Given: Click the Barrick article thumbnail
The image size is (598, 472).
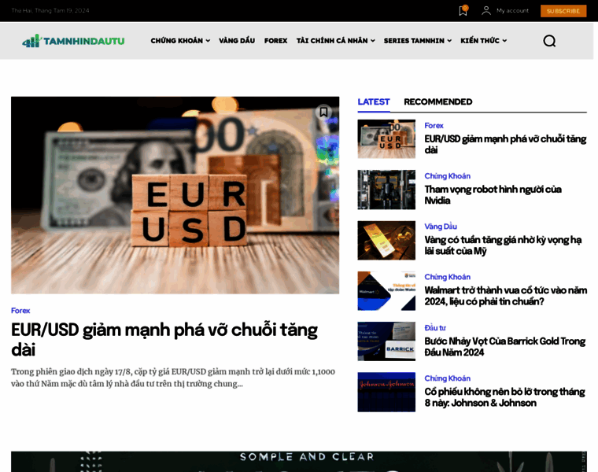Looking at the screenshot, I should coord(386,341).
